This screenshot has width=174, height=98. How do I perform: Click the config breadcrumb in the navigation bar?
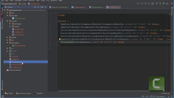(22, 4)
